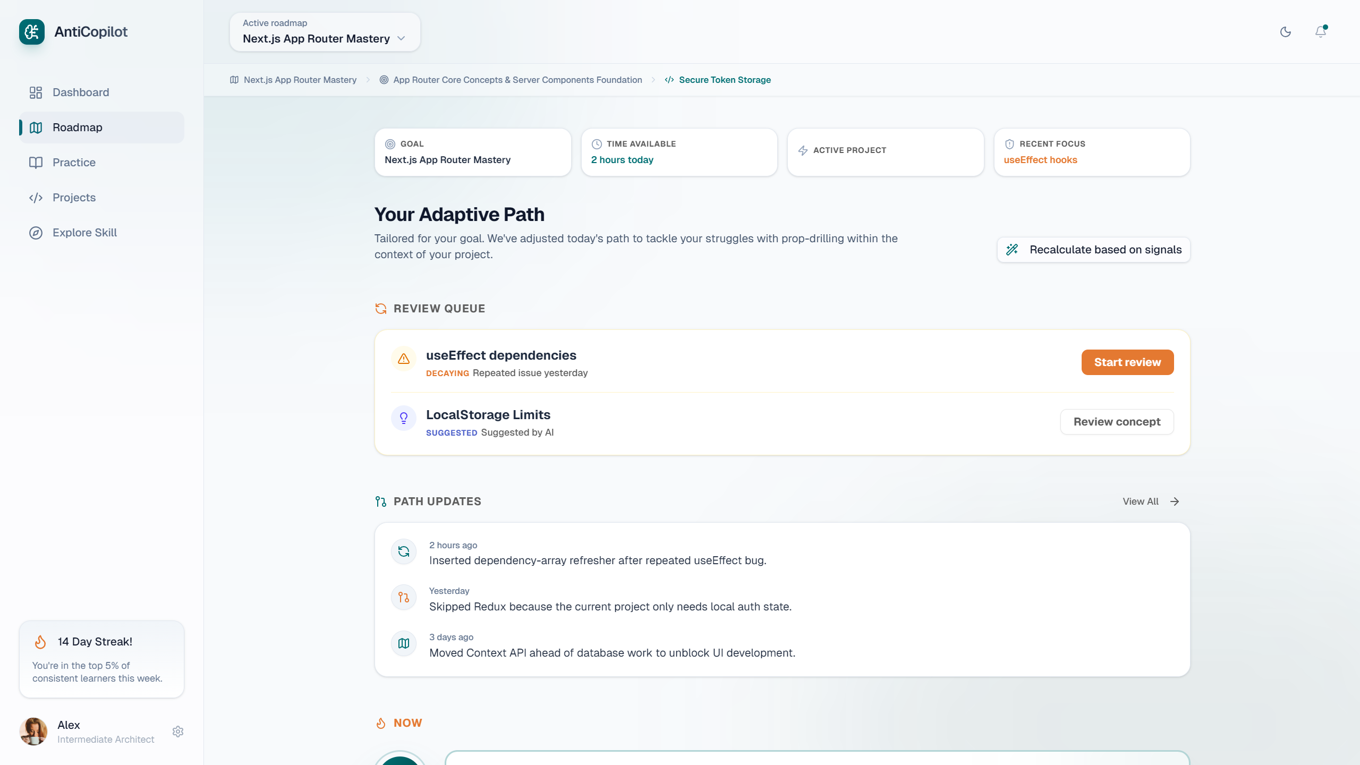Open the Active roadmap dropdown
The height and width of the screenshot is (765, 1360).
pyautogui.click(x=325, y=32)
